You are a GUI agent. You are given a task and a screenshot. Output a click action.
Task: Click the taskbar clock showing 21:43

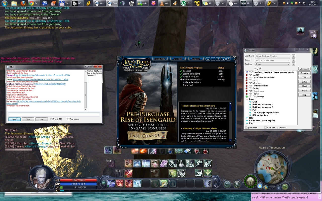(313, 3)
